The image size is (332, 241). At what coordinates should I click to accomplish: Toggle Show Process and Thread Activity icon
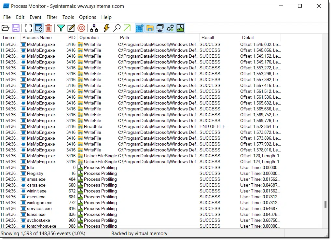coord(170,28)
